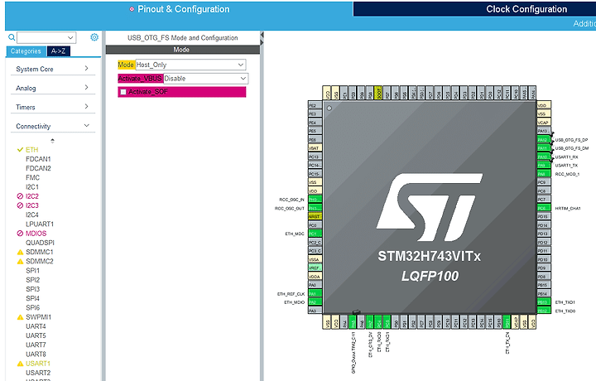Click pin PC1 labeled ETH_MDC
The image size is (596, 381).
point(315,234)
